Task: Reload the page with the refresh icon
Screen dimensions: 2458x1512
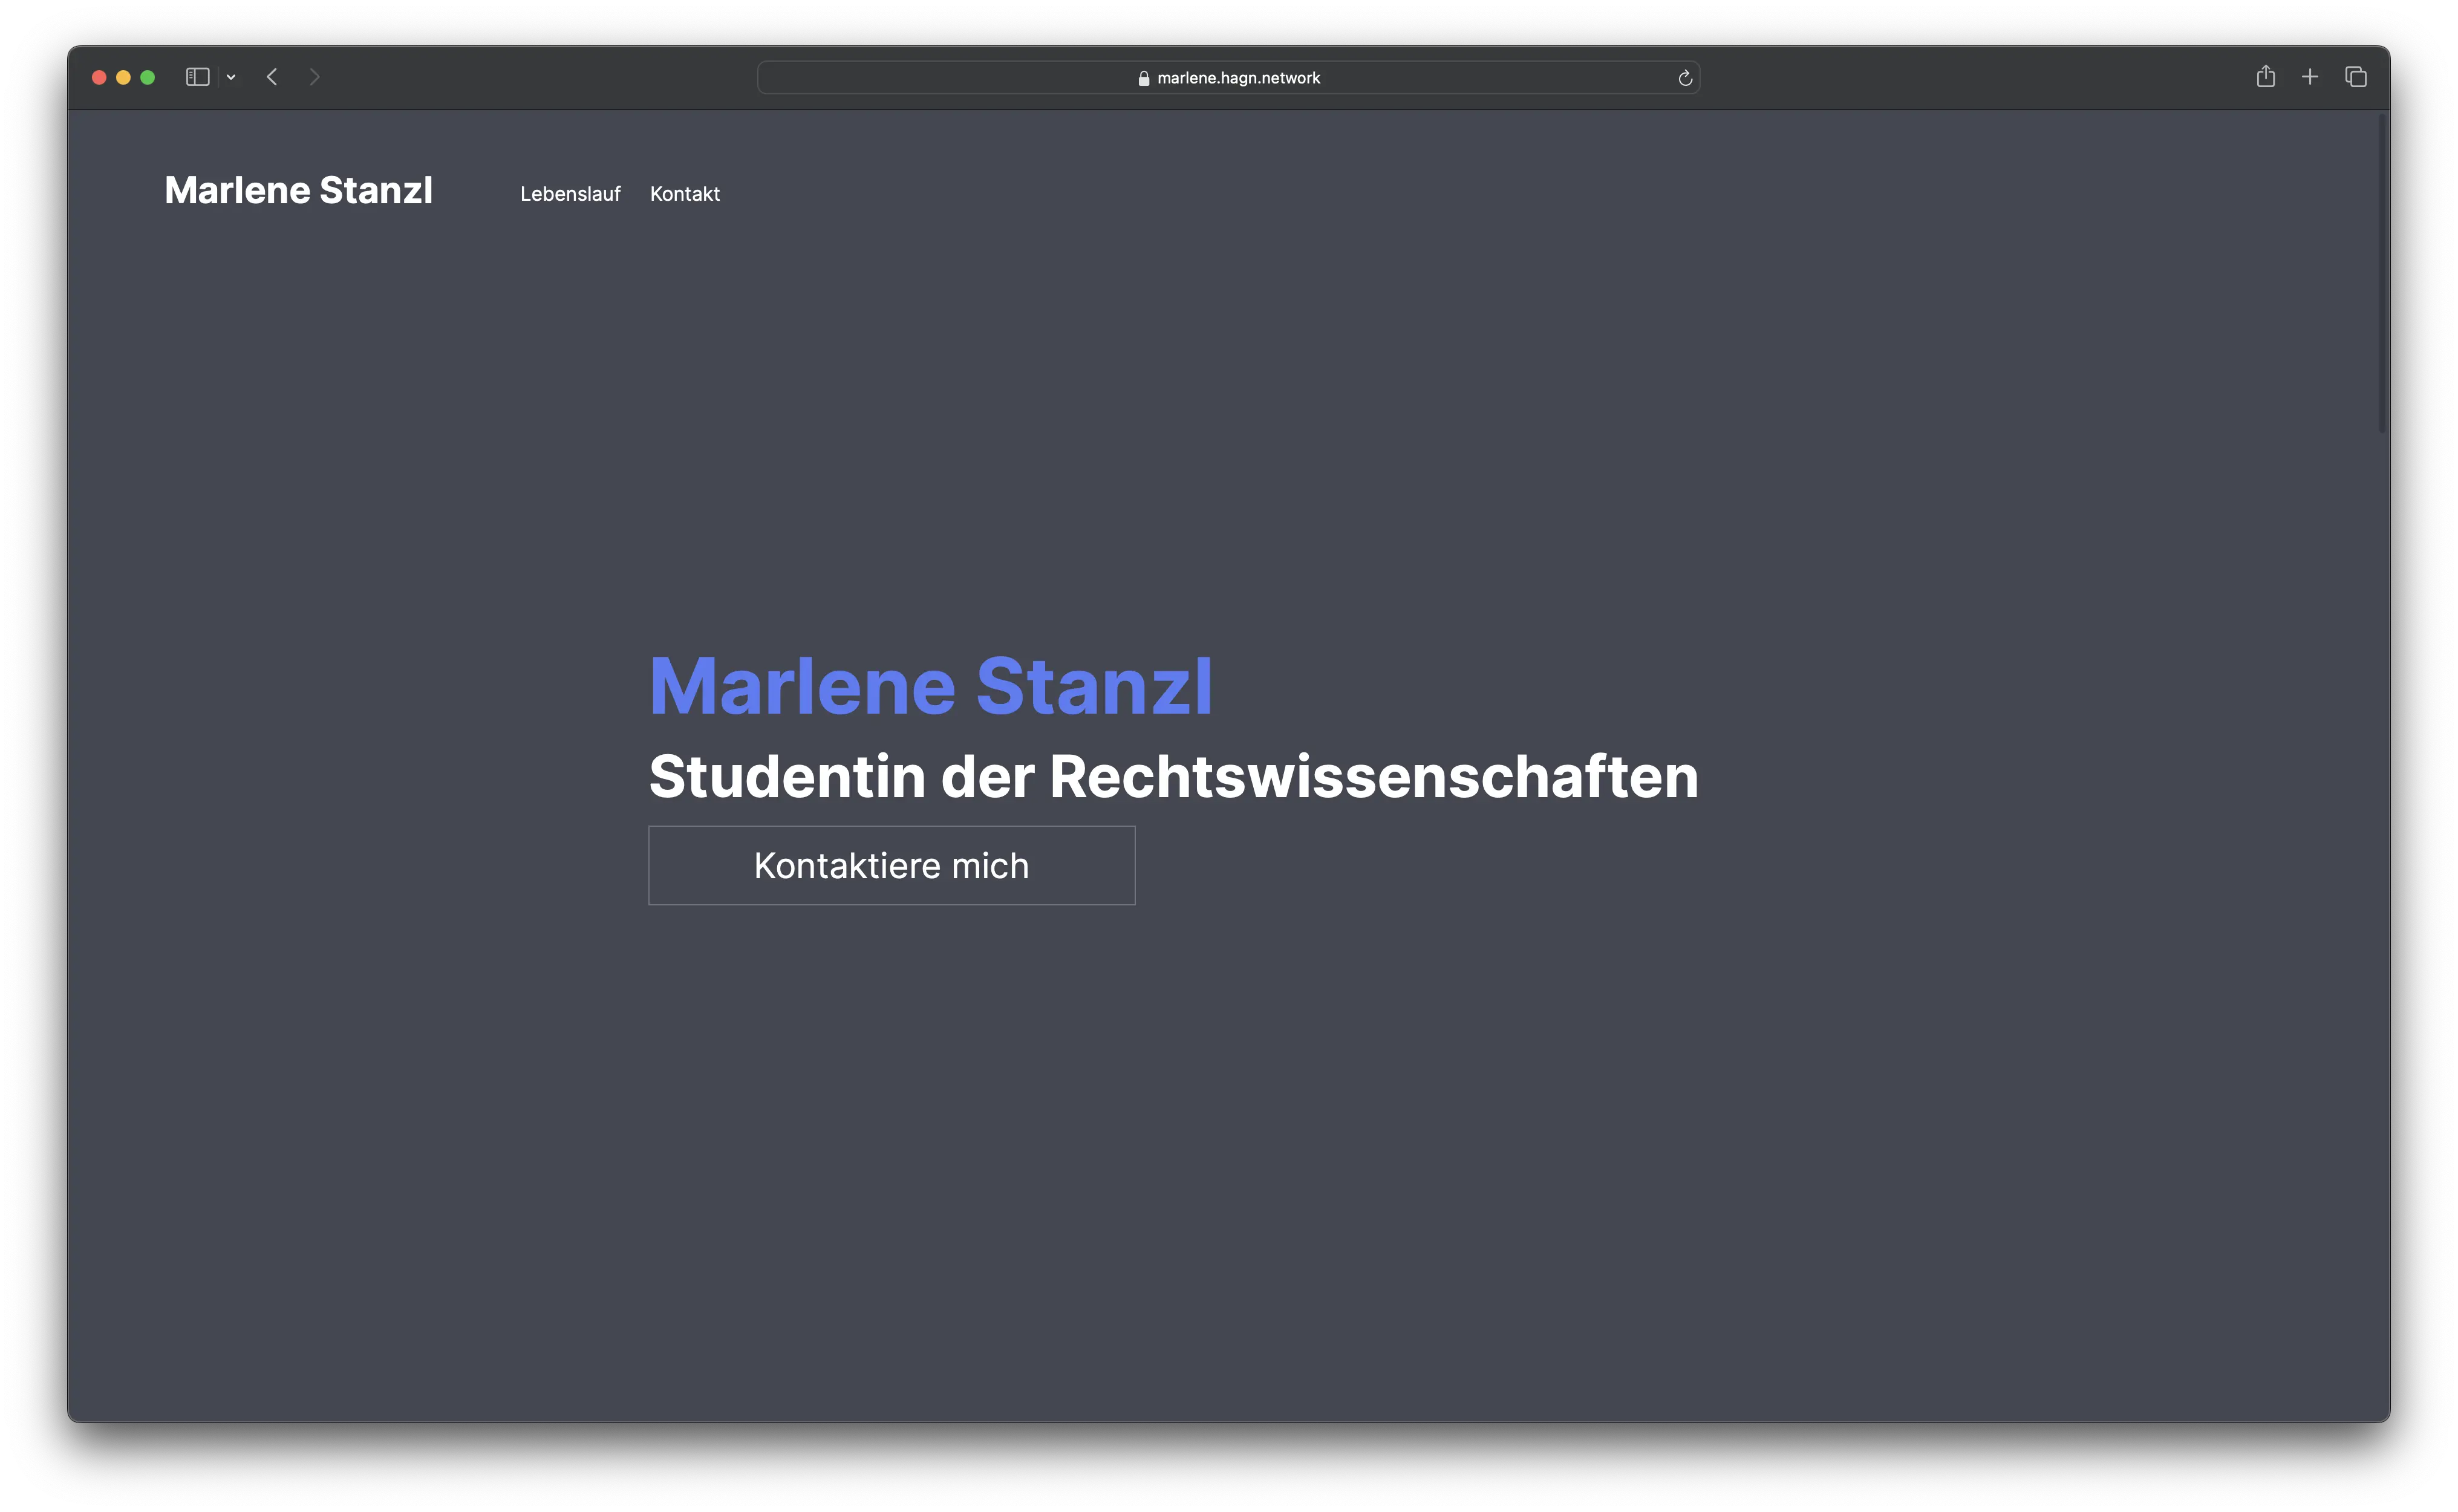Action: pyautogui.click(x=1685, y=78)
